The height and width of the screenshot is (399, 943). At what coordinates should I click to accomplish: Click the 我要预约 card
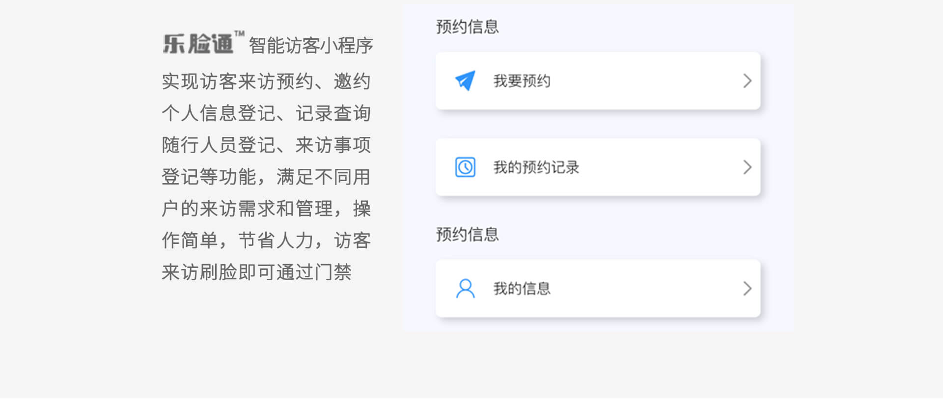[x=598, y=80]
